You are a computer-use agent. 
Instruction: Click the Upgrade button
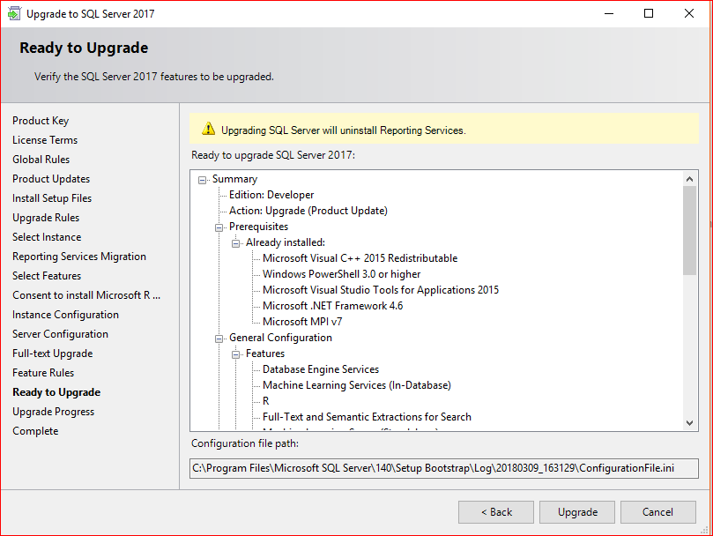click(577, 512)
